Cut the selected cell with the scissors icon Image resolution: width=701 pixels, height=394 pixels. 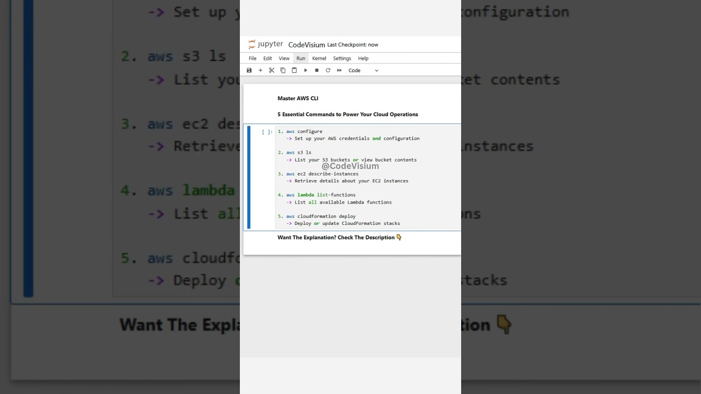pyautogui.click(x=272, y=70)
